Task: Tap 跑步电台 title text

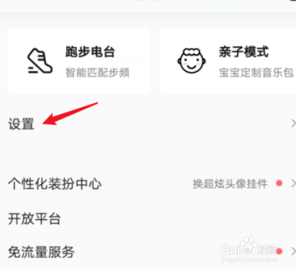Action: click(x=90, y=52)
